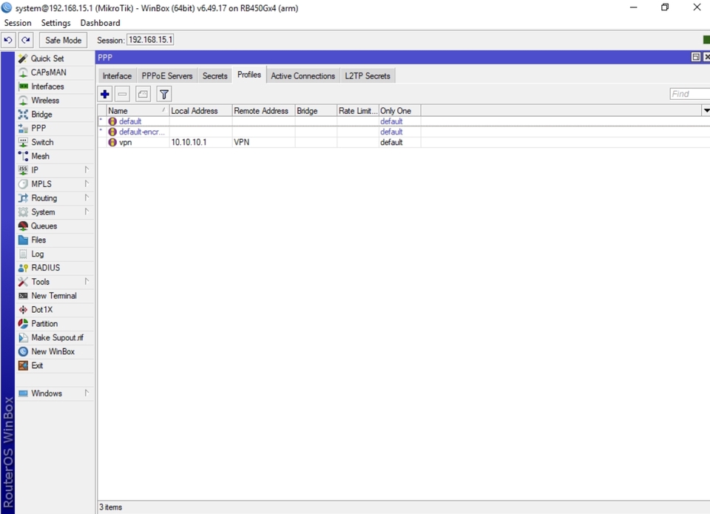Viewport: 710px width, 514px height.
Task: Switch to the Interface tab
Action: [x=117, y=76]
